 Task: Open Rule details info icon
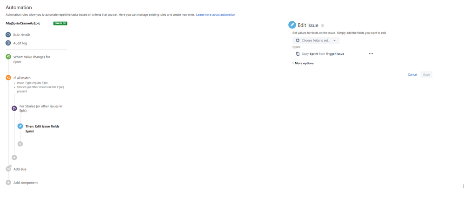tap(8, 34)
